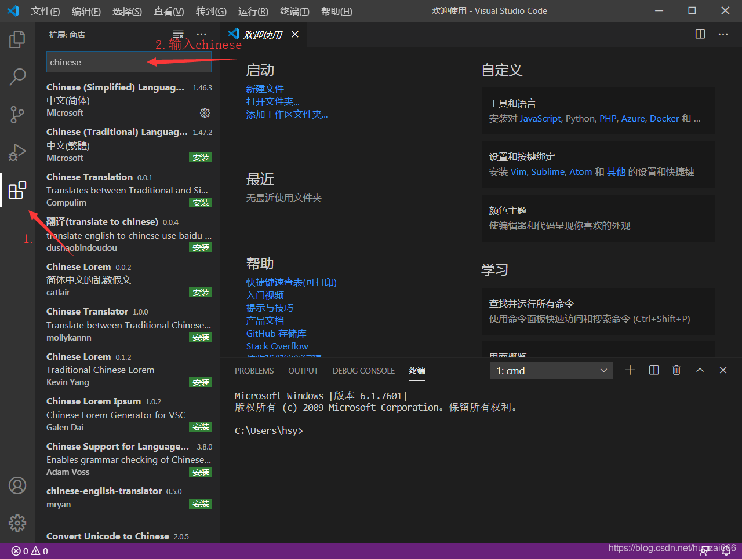Open the 终端(T) menu
742x559 pixels.
(294, 12)
